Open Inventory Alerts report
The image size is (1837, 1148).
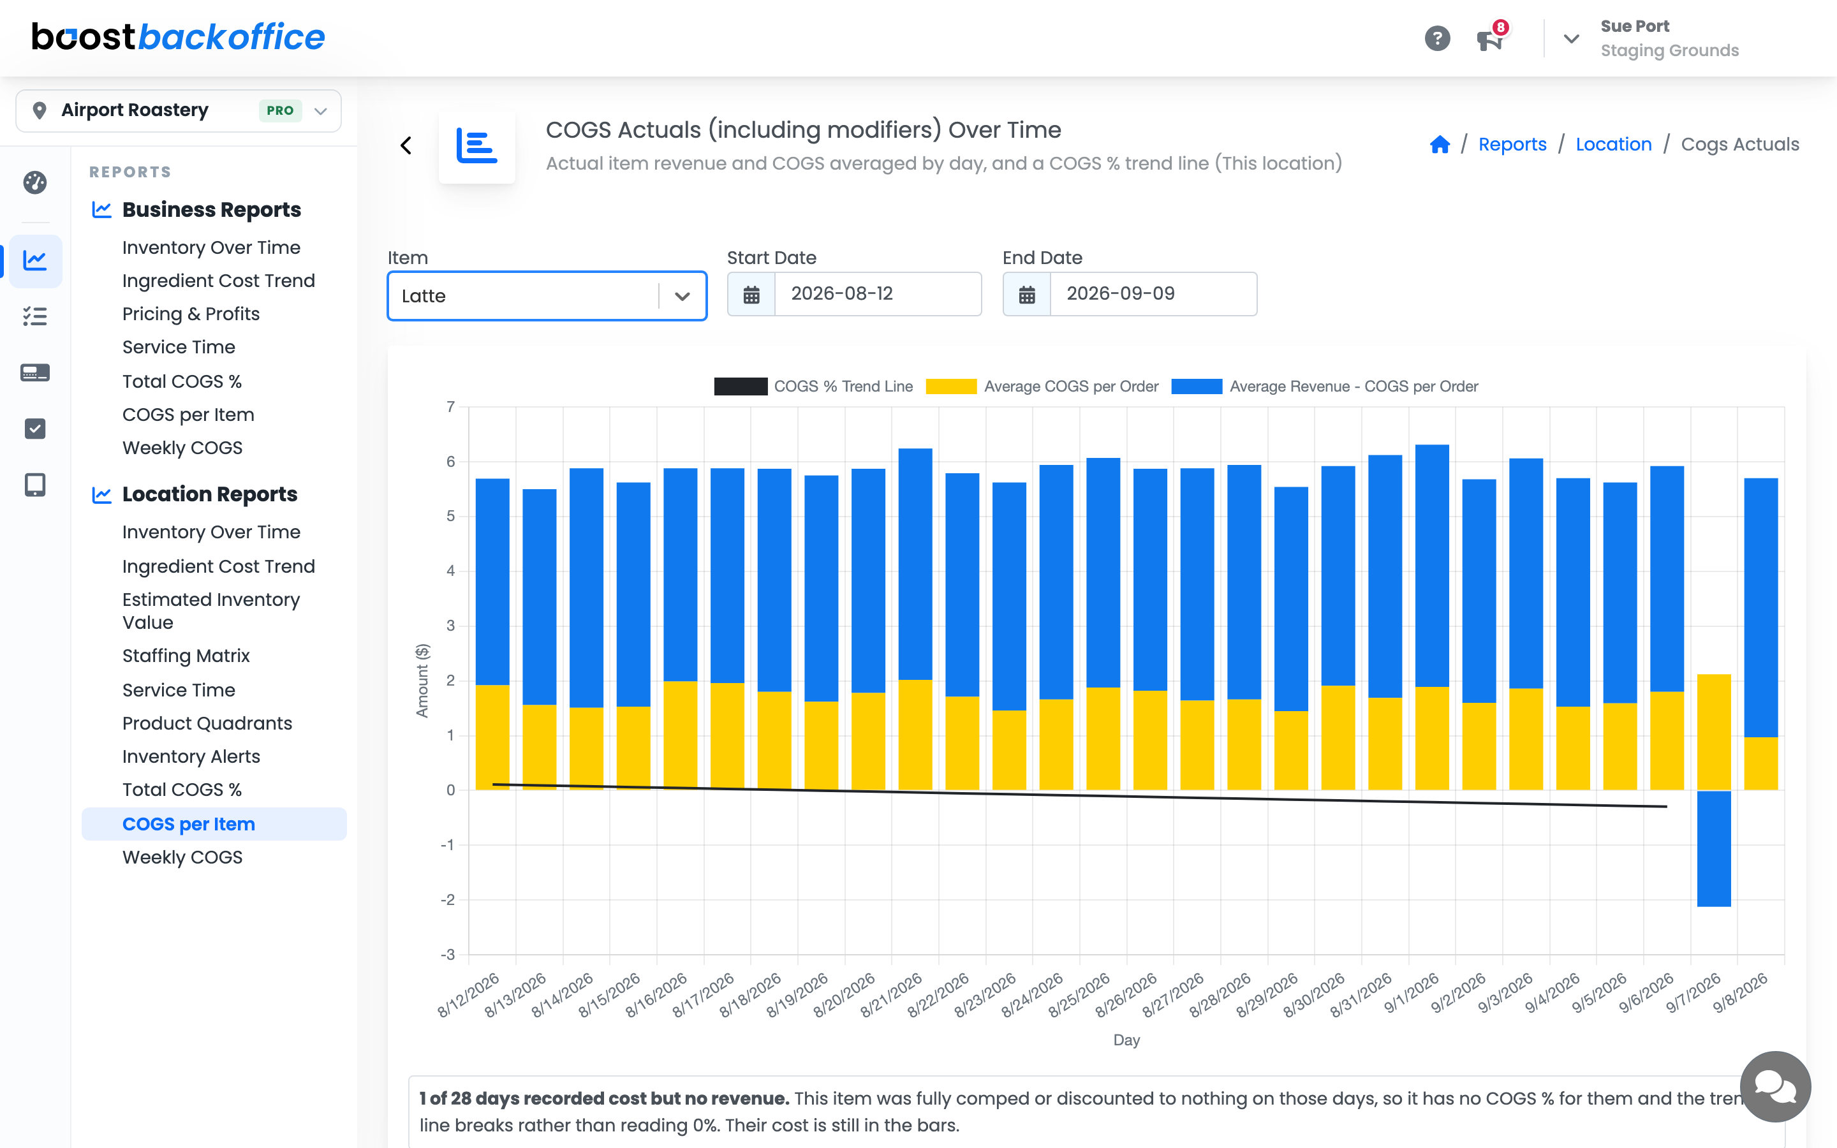tap(191, 757)
